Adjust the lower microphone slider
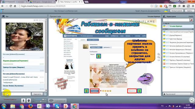195x109 pixels. click(x=41, y=101)
